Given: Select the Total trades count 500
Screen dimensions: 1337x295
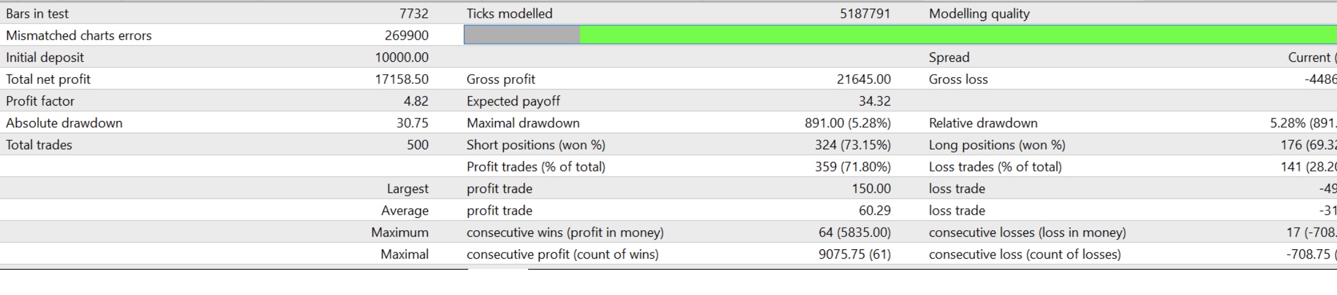Looking at the screenshot, I should [417, 144].
